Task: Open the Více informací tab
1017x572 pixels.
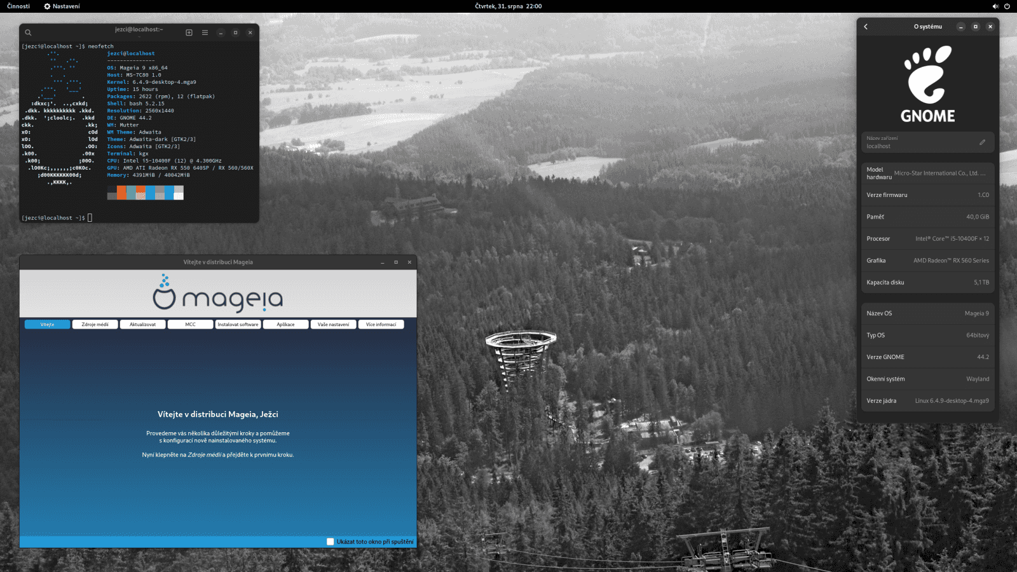Action: pyautogui.click(x=381, y=324)
